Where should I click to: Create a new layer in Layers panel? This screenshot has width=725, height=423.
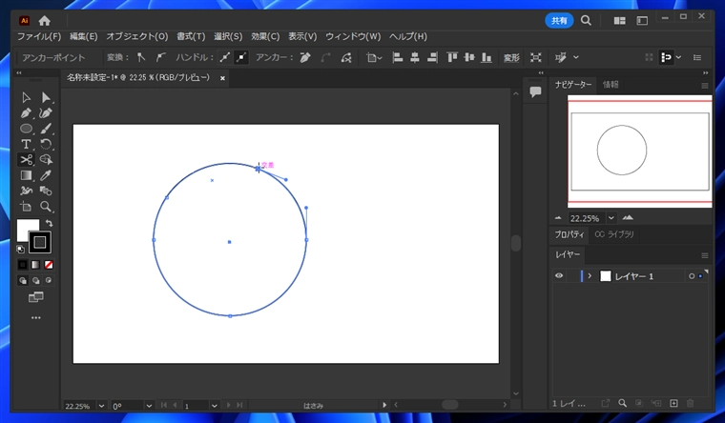click(x=673, y=404)
